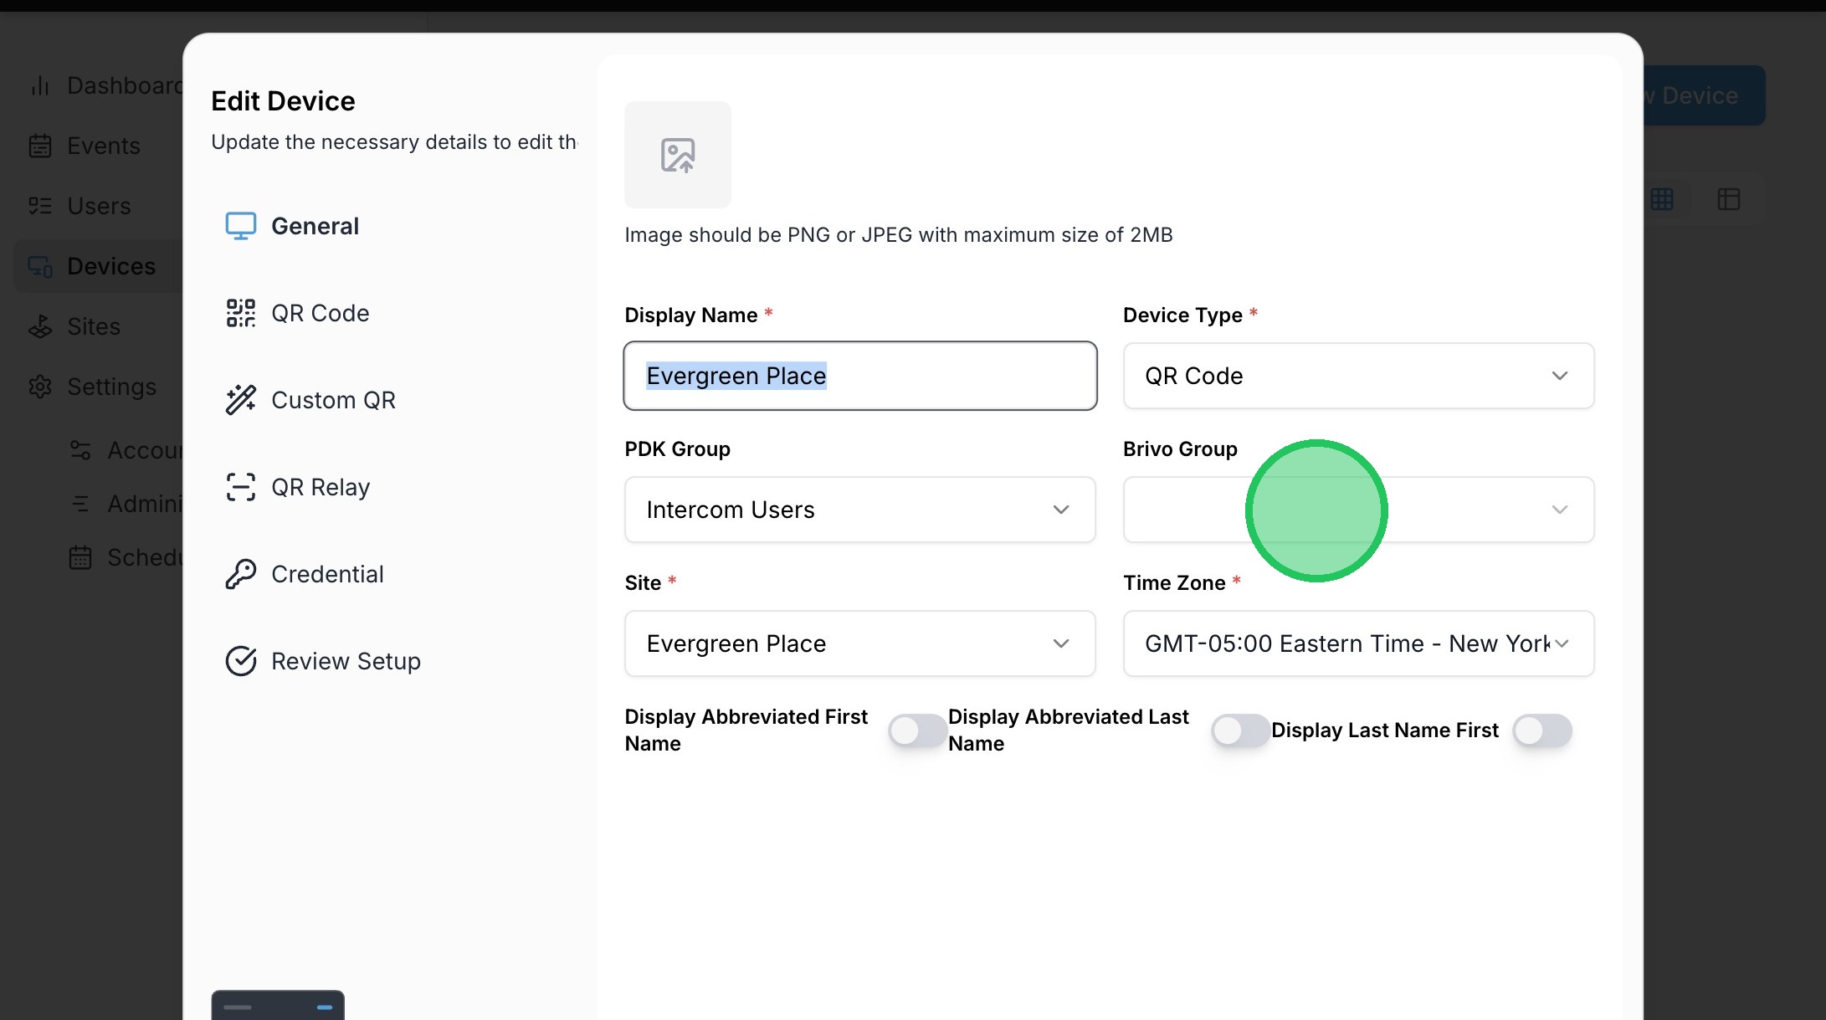Expand the PDK Group dropdown

859,510
